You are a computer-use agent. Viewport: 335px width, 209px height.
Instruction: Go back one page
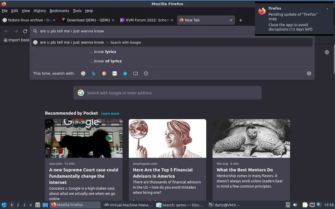pyautogui.click(x=6, y=31)
